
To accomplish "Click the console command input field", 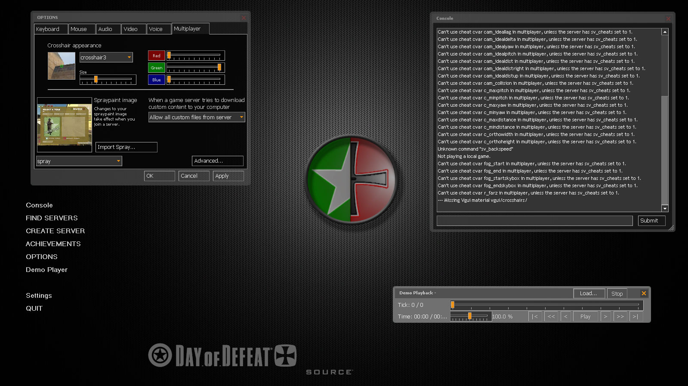I will pyautogui.click(x=534, y=221).
